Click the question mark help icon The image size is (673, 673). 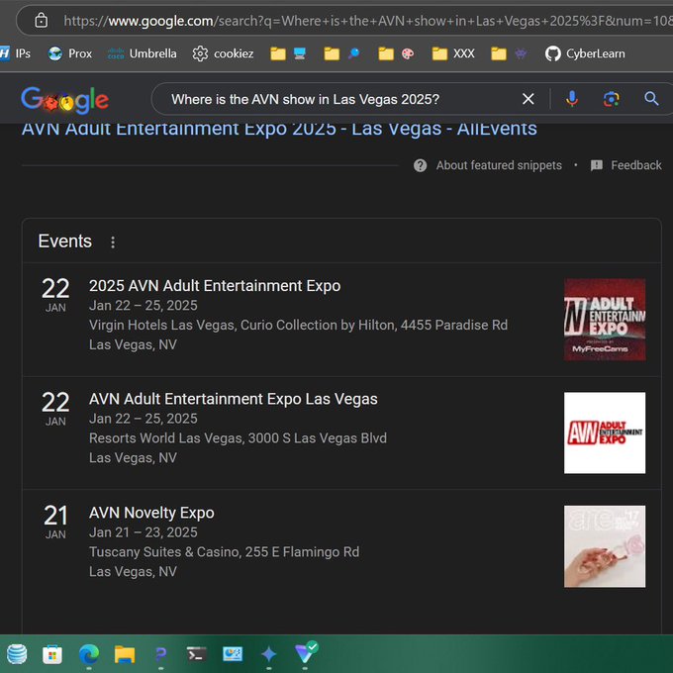click(421, 165)
